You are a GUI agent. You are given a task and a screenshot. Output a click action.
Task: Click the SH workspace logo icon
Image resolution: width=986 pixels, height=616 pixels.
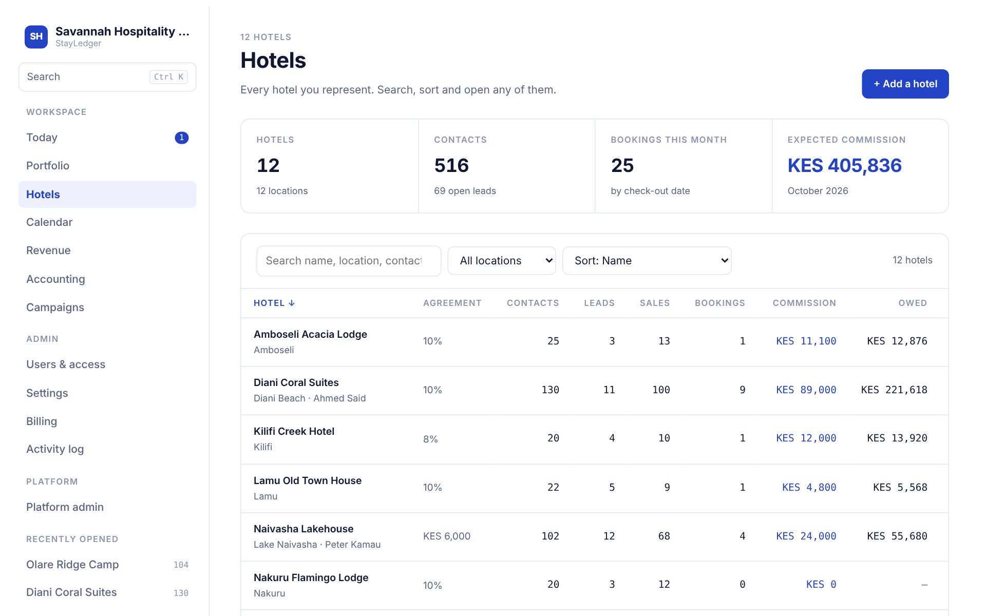(36, 36)
